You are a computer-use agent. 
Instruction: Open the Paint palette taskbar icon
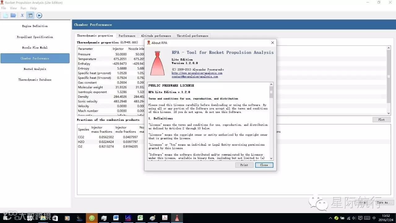(x=153, y=218)
